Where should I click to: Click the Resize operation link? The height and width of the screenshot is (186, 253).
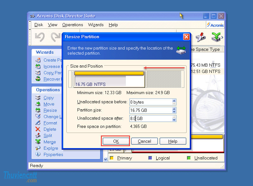click(x=50, y=111)
